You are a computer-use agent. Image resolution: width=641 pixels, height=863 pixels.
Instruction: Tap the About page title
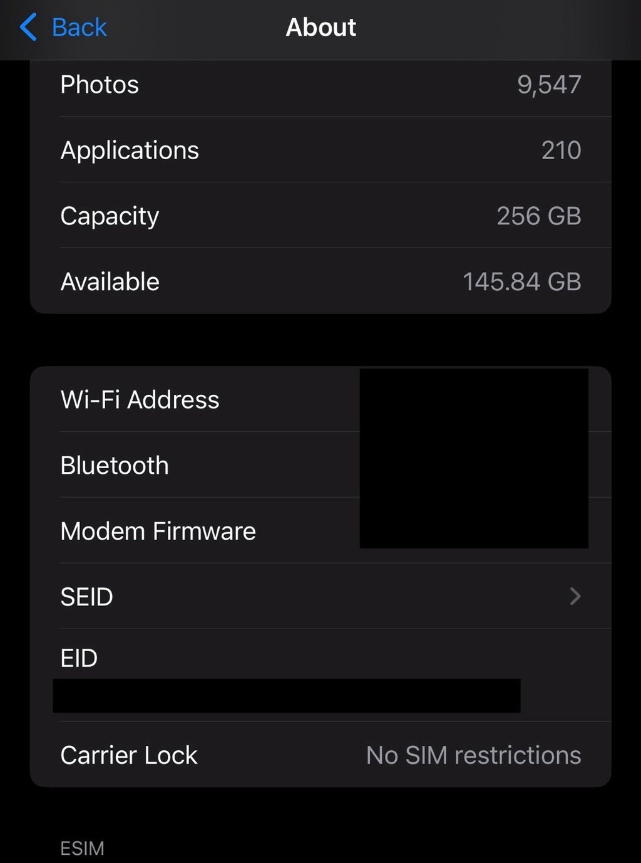pos(320,28)
